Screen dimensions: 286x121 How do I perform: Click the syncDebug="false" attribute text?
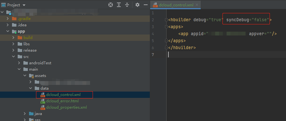248,20
